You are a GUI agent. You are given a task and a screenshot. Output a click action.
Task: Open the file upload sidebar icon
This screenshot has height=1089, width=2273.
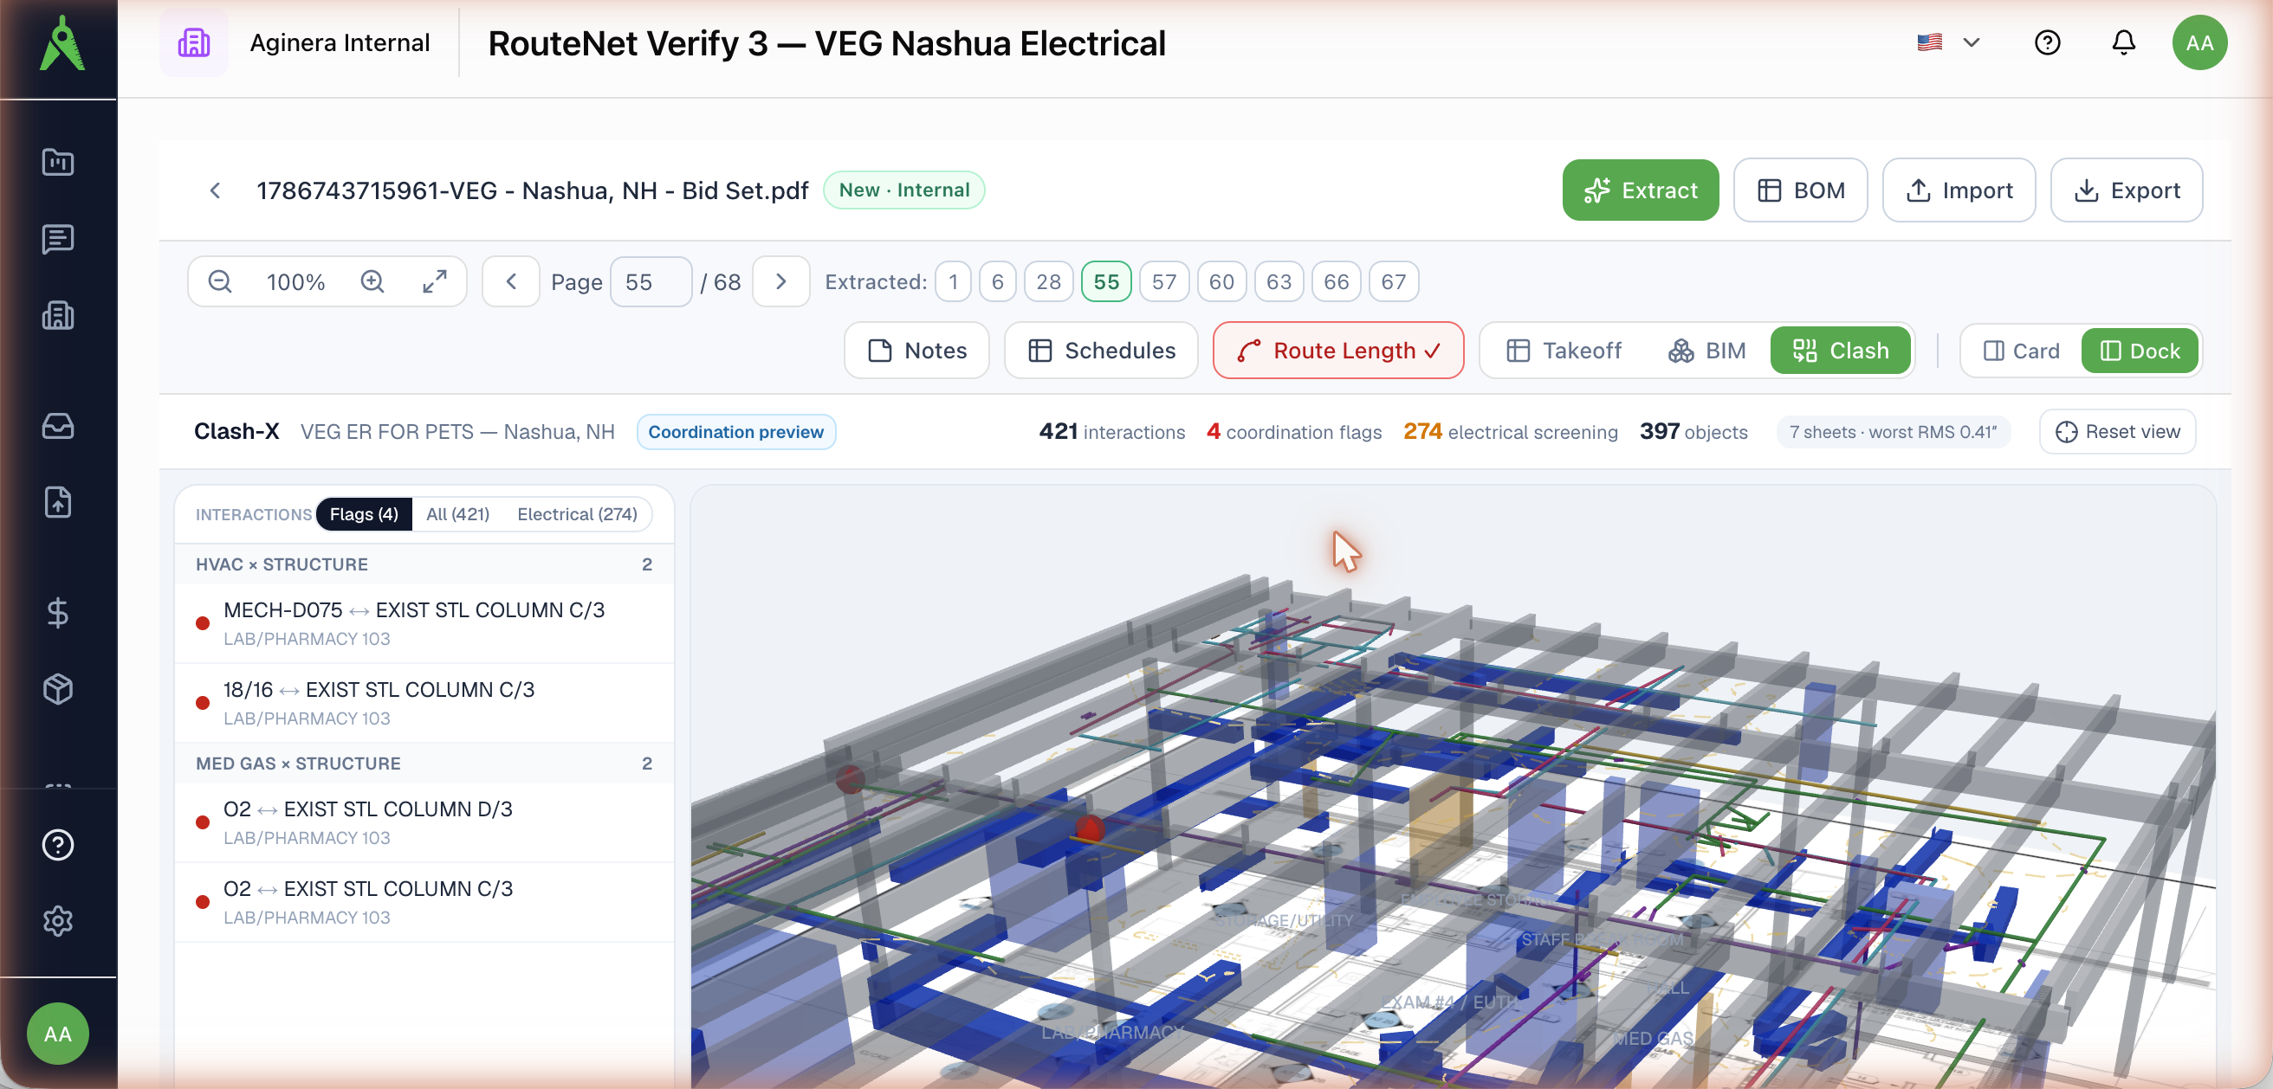pyautogui.click(x=58, y=503)
